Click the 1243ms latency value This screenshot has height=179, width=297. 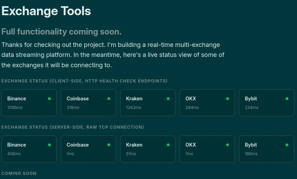(134, 108)
